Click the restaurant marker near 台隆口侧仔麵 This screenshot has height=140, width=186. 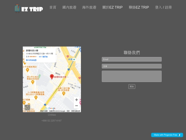tap(64, 94)
